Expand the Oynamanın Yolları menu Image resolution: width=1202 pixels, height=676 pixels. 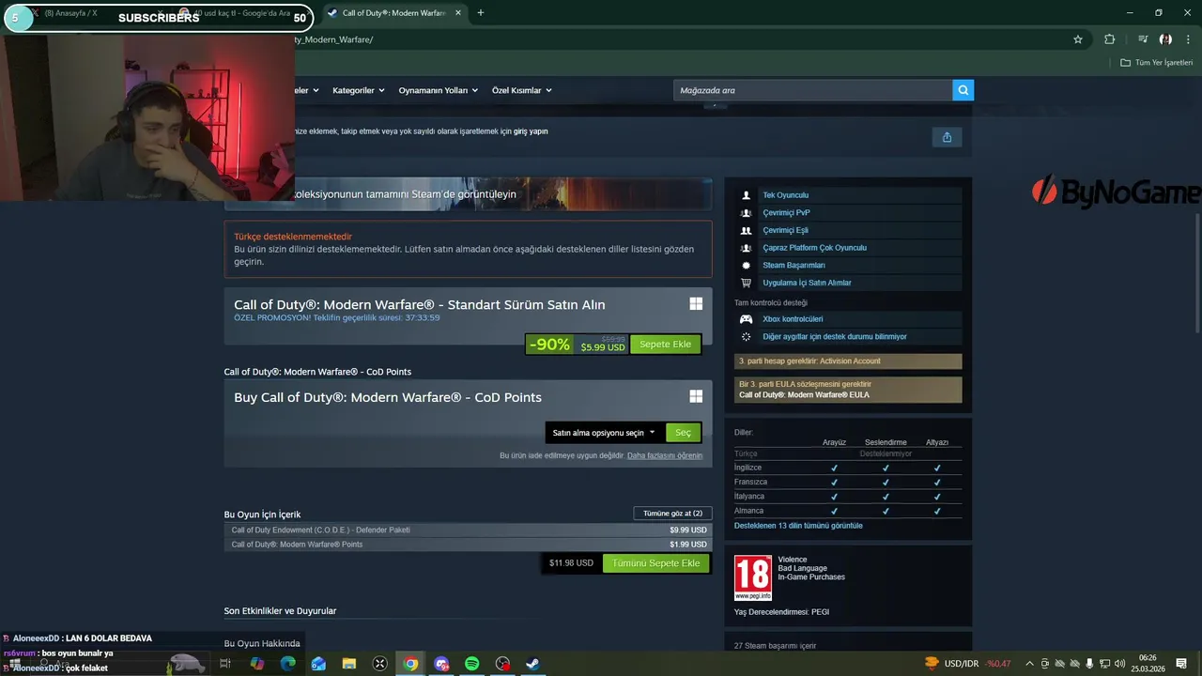pyautogui.click(x=438, y=90)
